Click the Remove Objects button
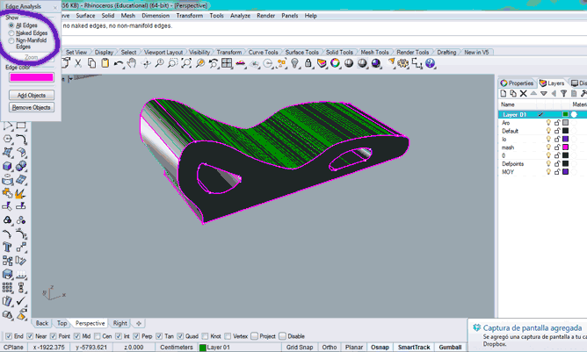Viewport: 587px width, 352px height. (32, 107)
